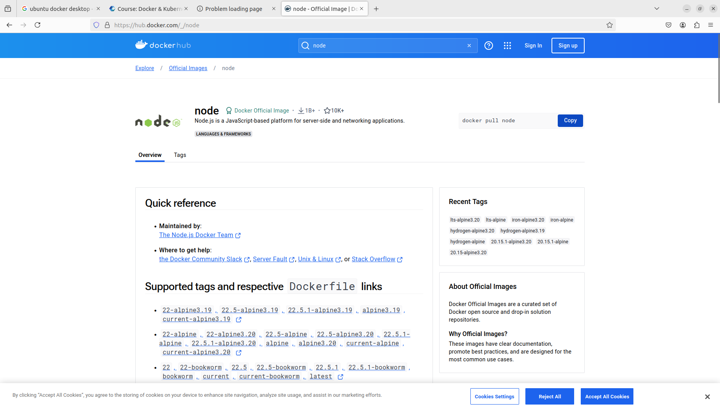The height and width of the screenshot is (410, 720).
Task: Click the Official Images breadcrumb link
Action: click(x=188, y=68)
